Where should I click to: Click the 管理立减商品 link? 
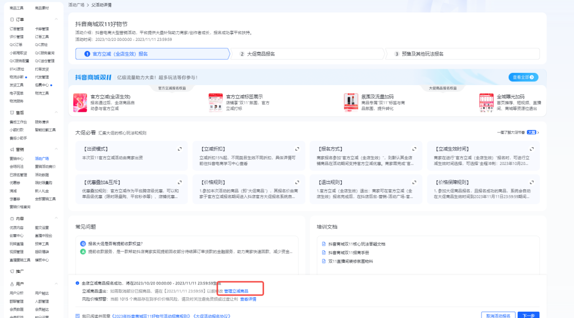click(236, 291)
